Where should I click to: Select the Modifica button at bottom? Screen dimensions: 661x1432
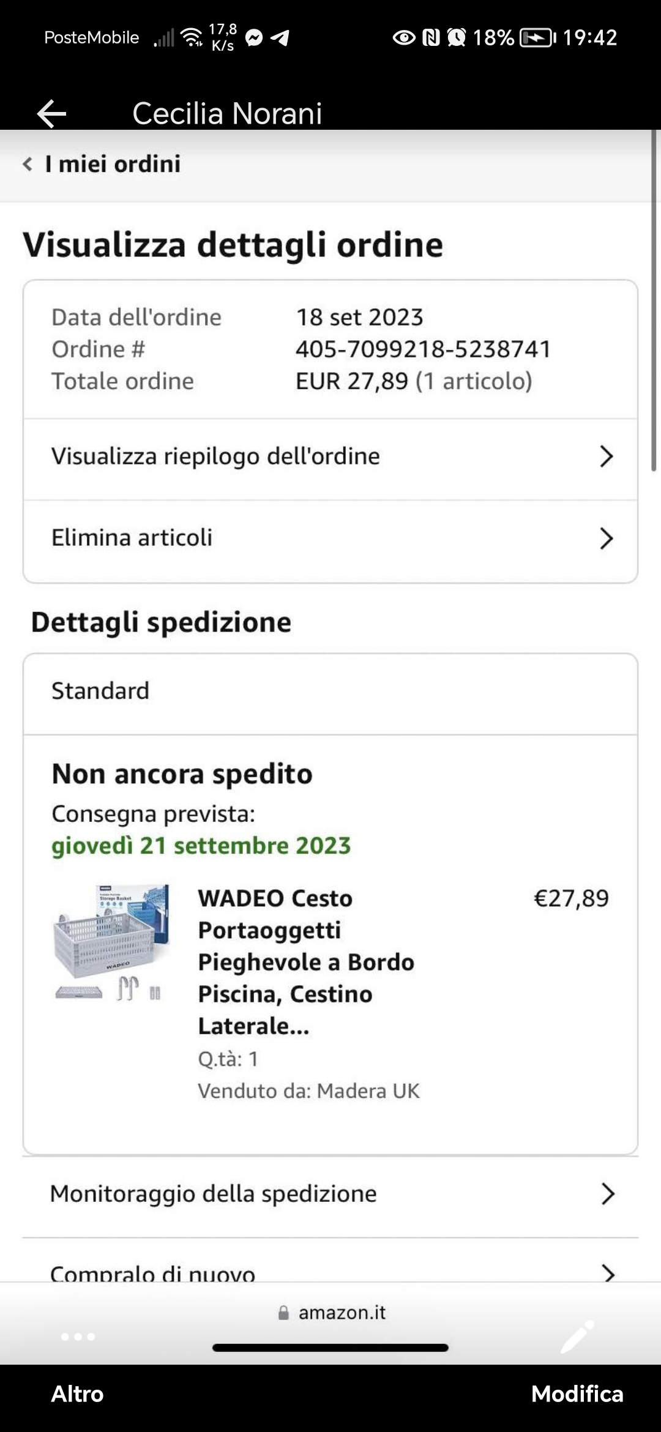(x=577, y=1394)
